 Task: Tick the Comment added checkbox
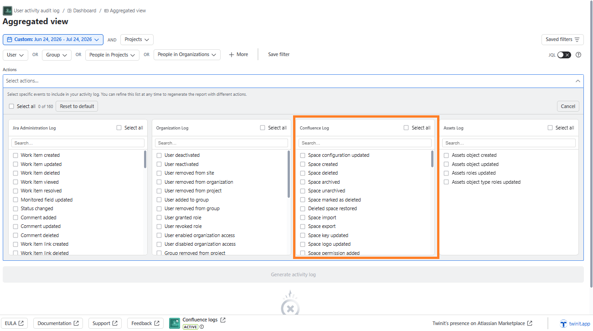(15, 218)
